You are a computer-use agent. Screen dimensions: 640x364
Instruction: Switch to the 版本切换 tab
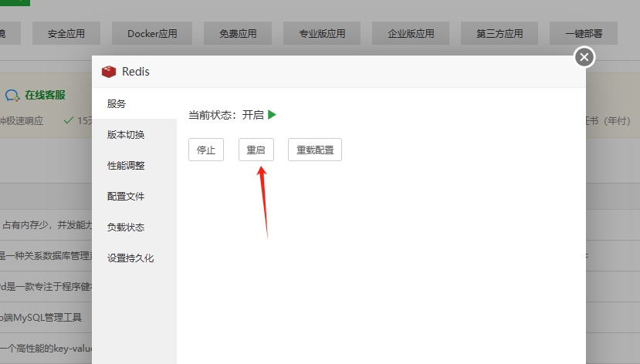coord(126,135)
